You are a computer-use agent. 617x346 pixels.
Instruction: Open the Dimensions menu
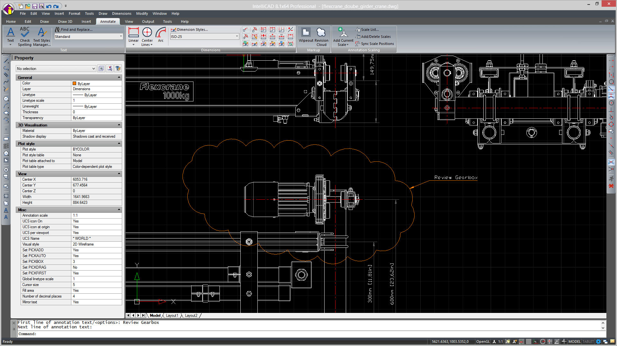tap(121, 13)
